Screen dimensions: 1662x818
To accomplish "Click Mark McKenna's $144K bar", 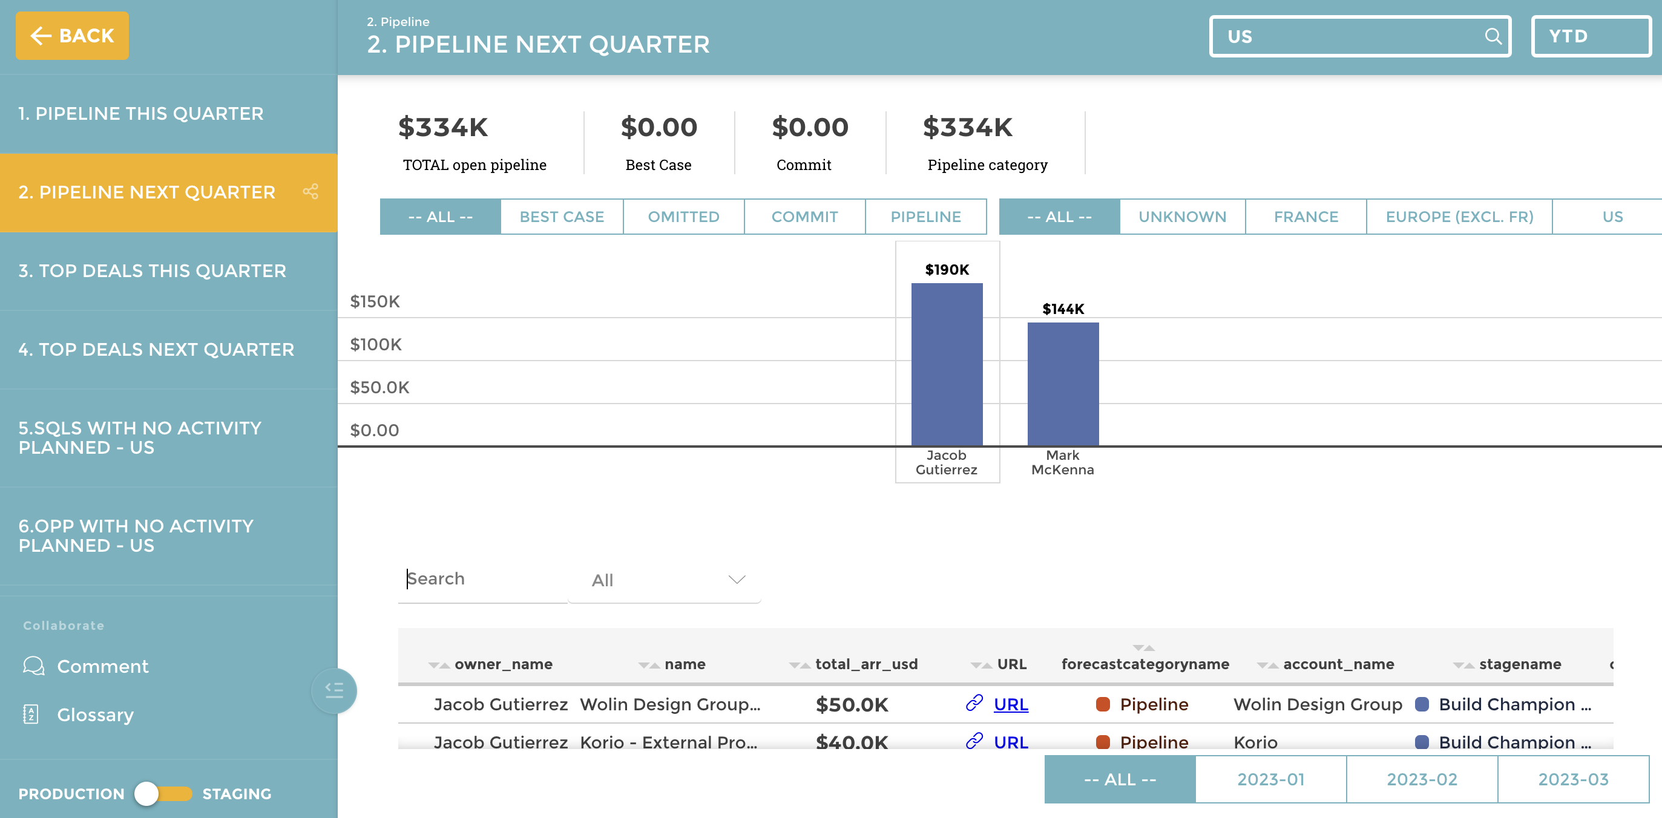I will coord(1063,384).
